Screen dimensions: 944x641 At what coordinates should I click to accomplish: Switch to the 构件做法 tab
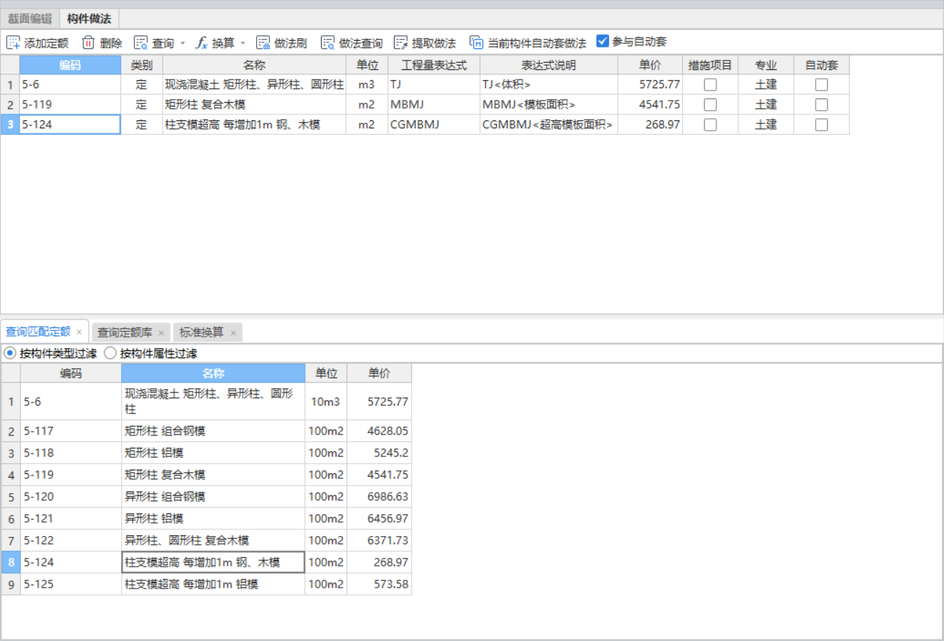pyautogui.click(x=89, y=19)
